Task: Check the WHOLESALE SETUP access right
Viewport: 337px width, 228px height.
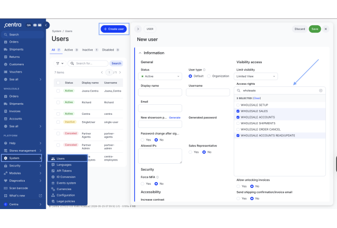Action: tap(238, 105)
